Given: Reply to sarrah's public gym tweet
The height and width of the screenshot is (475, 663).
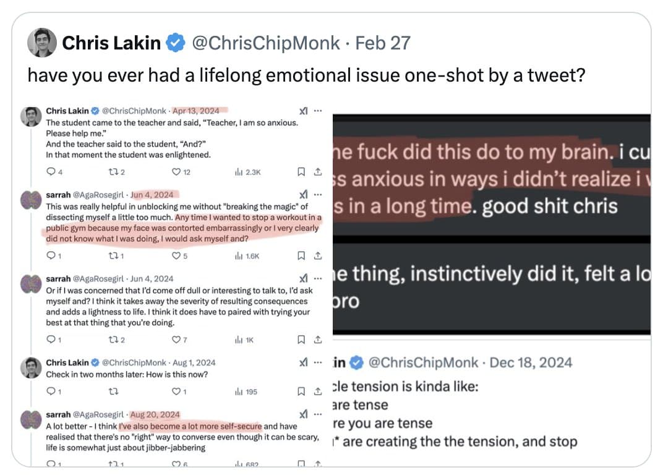Looking at the screenshot, I should click(51, 255).
